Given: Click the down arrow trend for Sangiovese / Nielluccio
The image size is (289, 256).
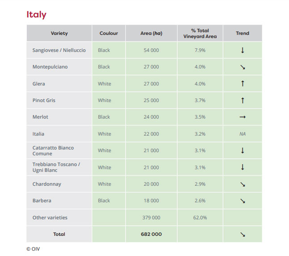Looking at the screenshot, I should coord(242,50).
